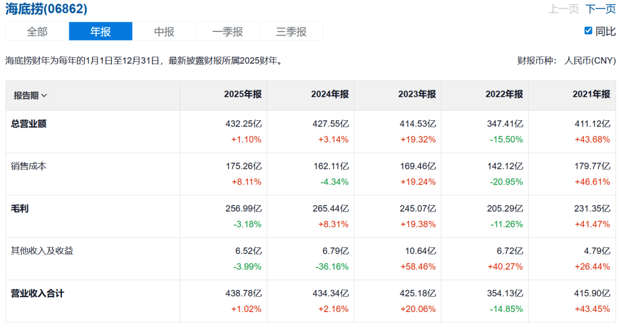Click the 营业收入合计 row label
Screen dimensions: 619x323
38,293
